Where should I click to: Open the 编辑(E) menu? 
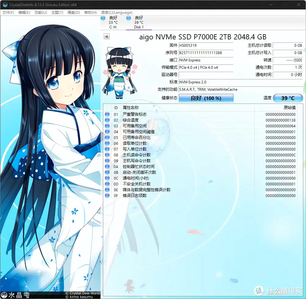point(24,13)
